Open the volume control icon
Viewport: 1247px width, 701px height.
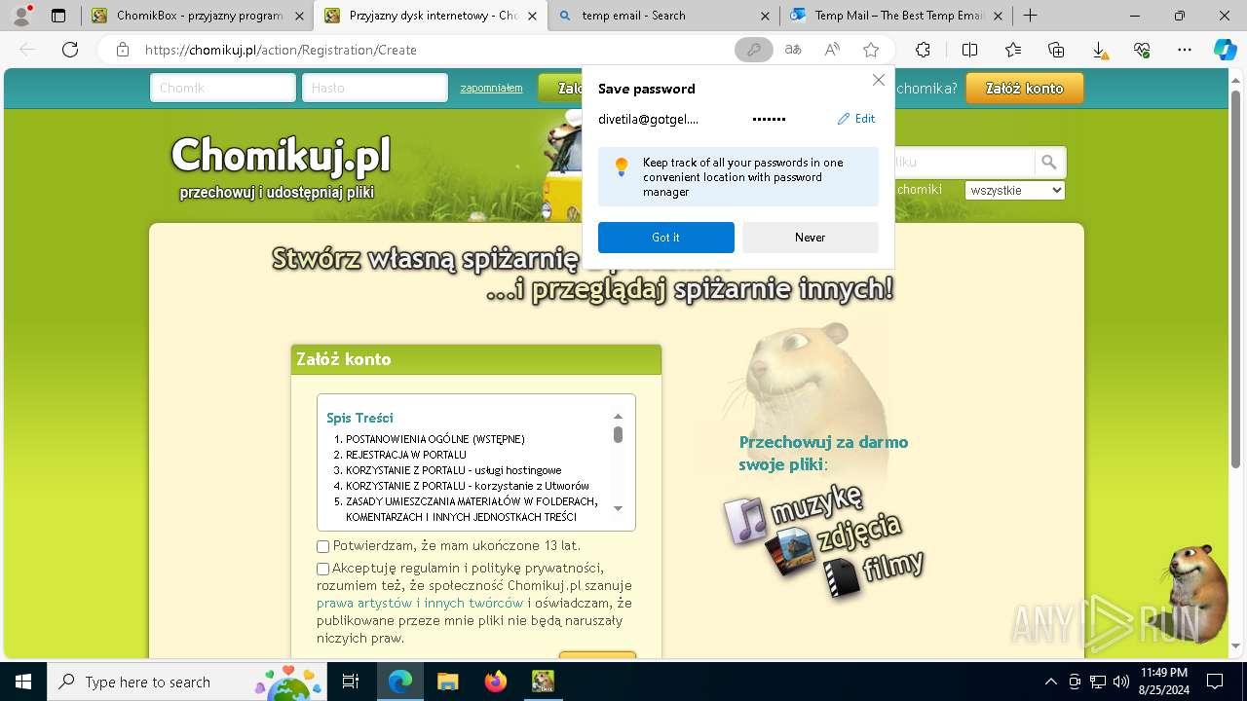[x=1121, y=682]
